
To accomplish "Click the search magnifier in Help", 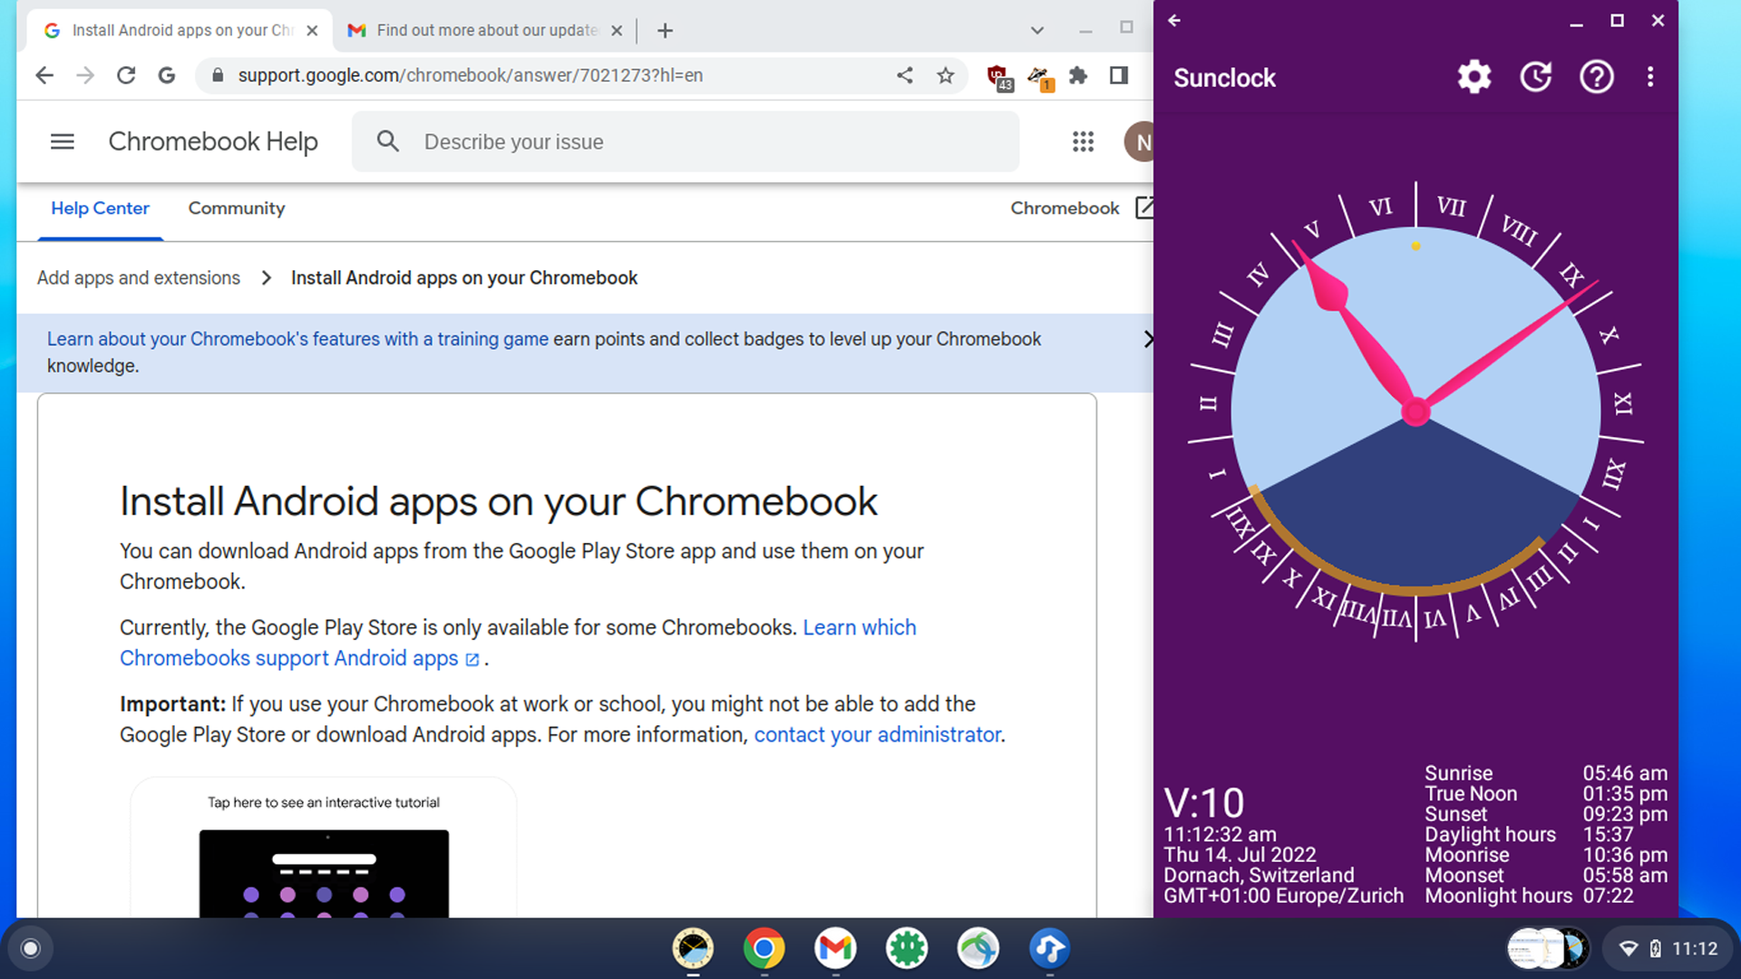I will point(388,141).
